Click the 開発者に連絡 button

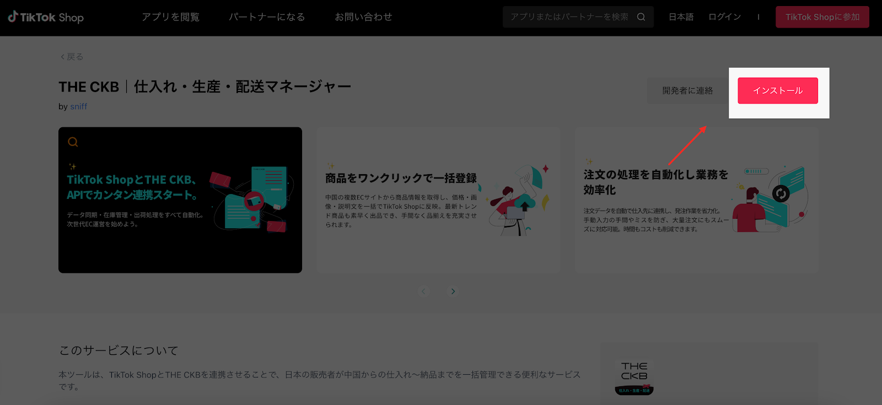click(x=687, y=90)
